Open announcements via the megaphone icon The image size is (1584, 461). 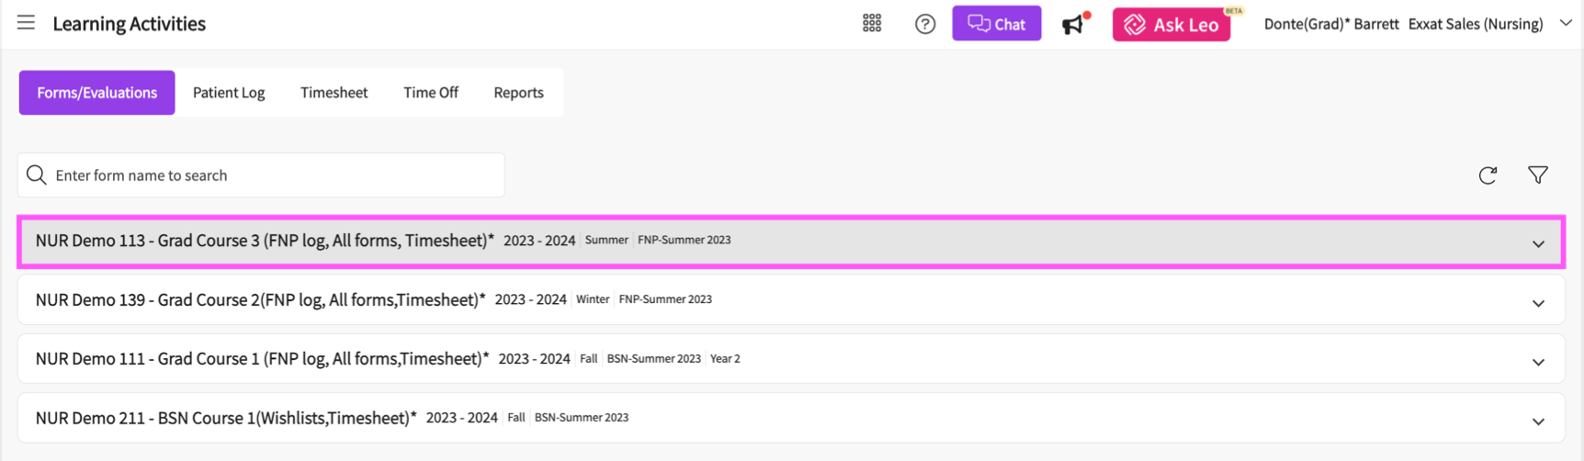(1073, 24)
